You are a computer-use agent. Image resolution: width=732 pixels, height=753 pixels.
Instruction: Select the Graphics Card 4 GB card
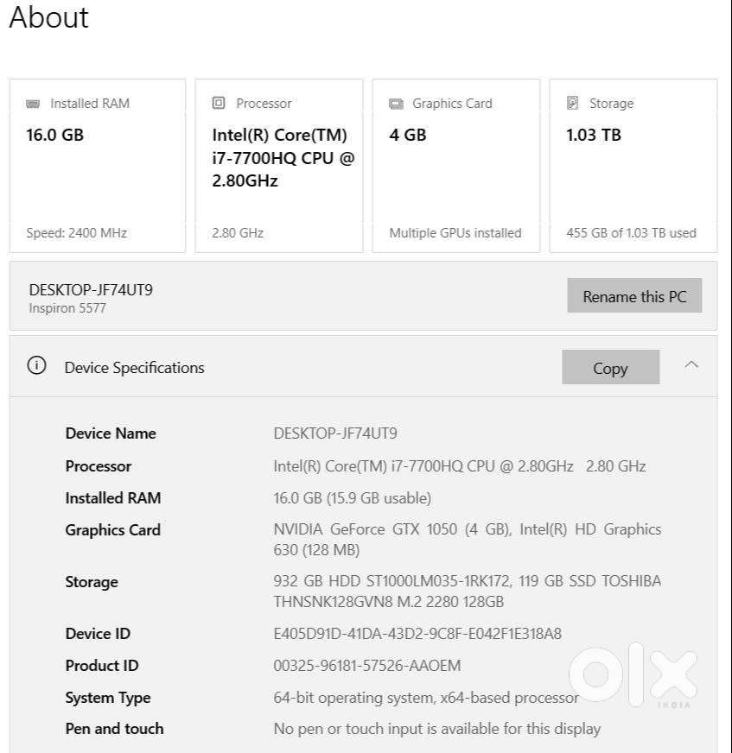(x=455, y=166)
